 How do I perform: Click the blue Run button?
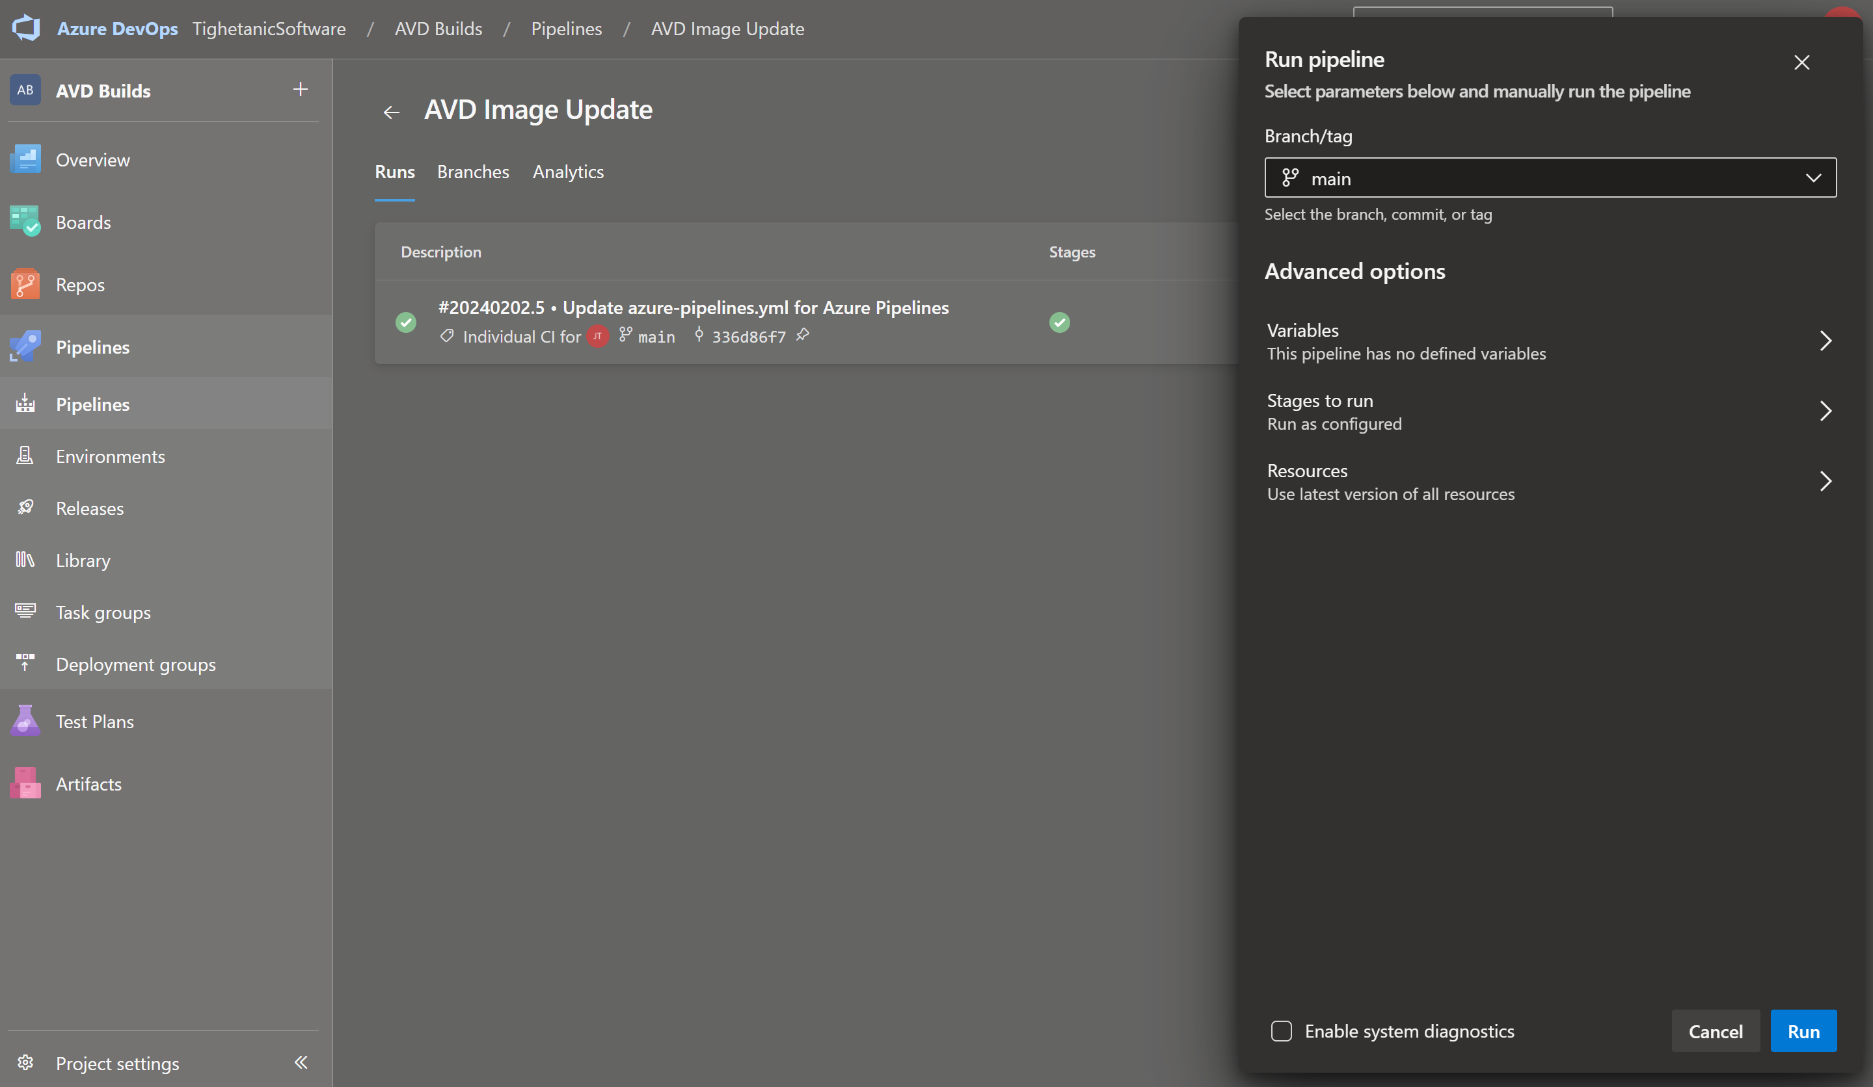coord(1802,1030)
